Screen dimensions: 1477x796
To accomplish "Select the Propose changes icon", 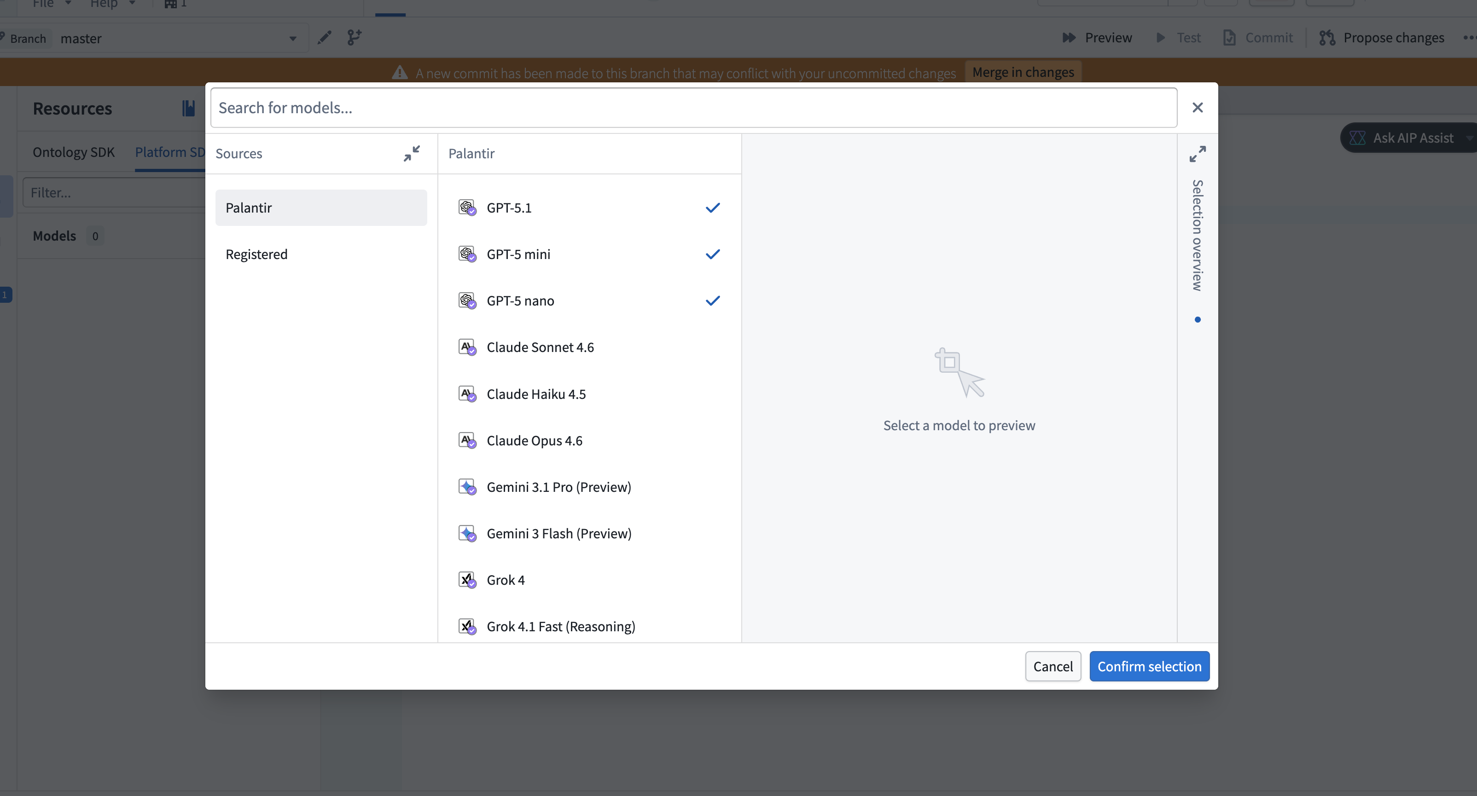I will pos(1327,38).
